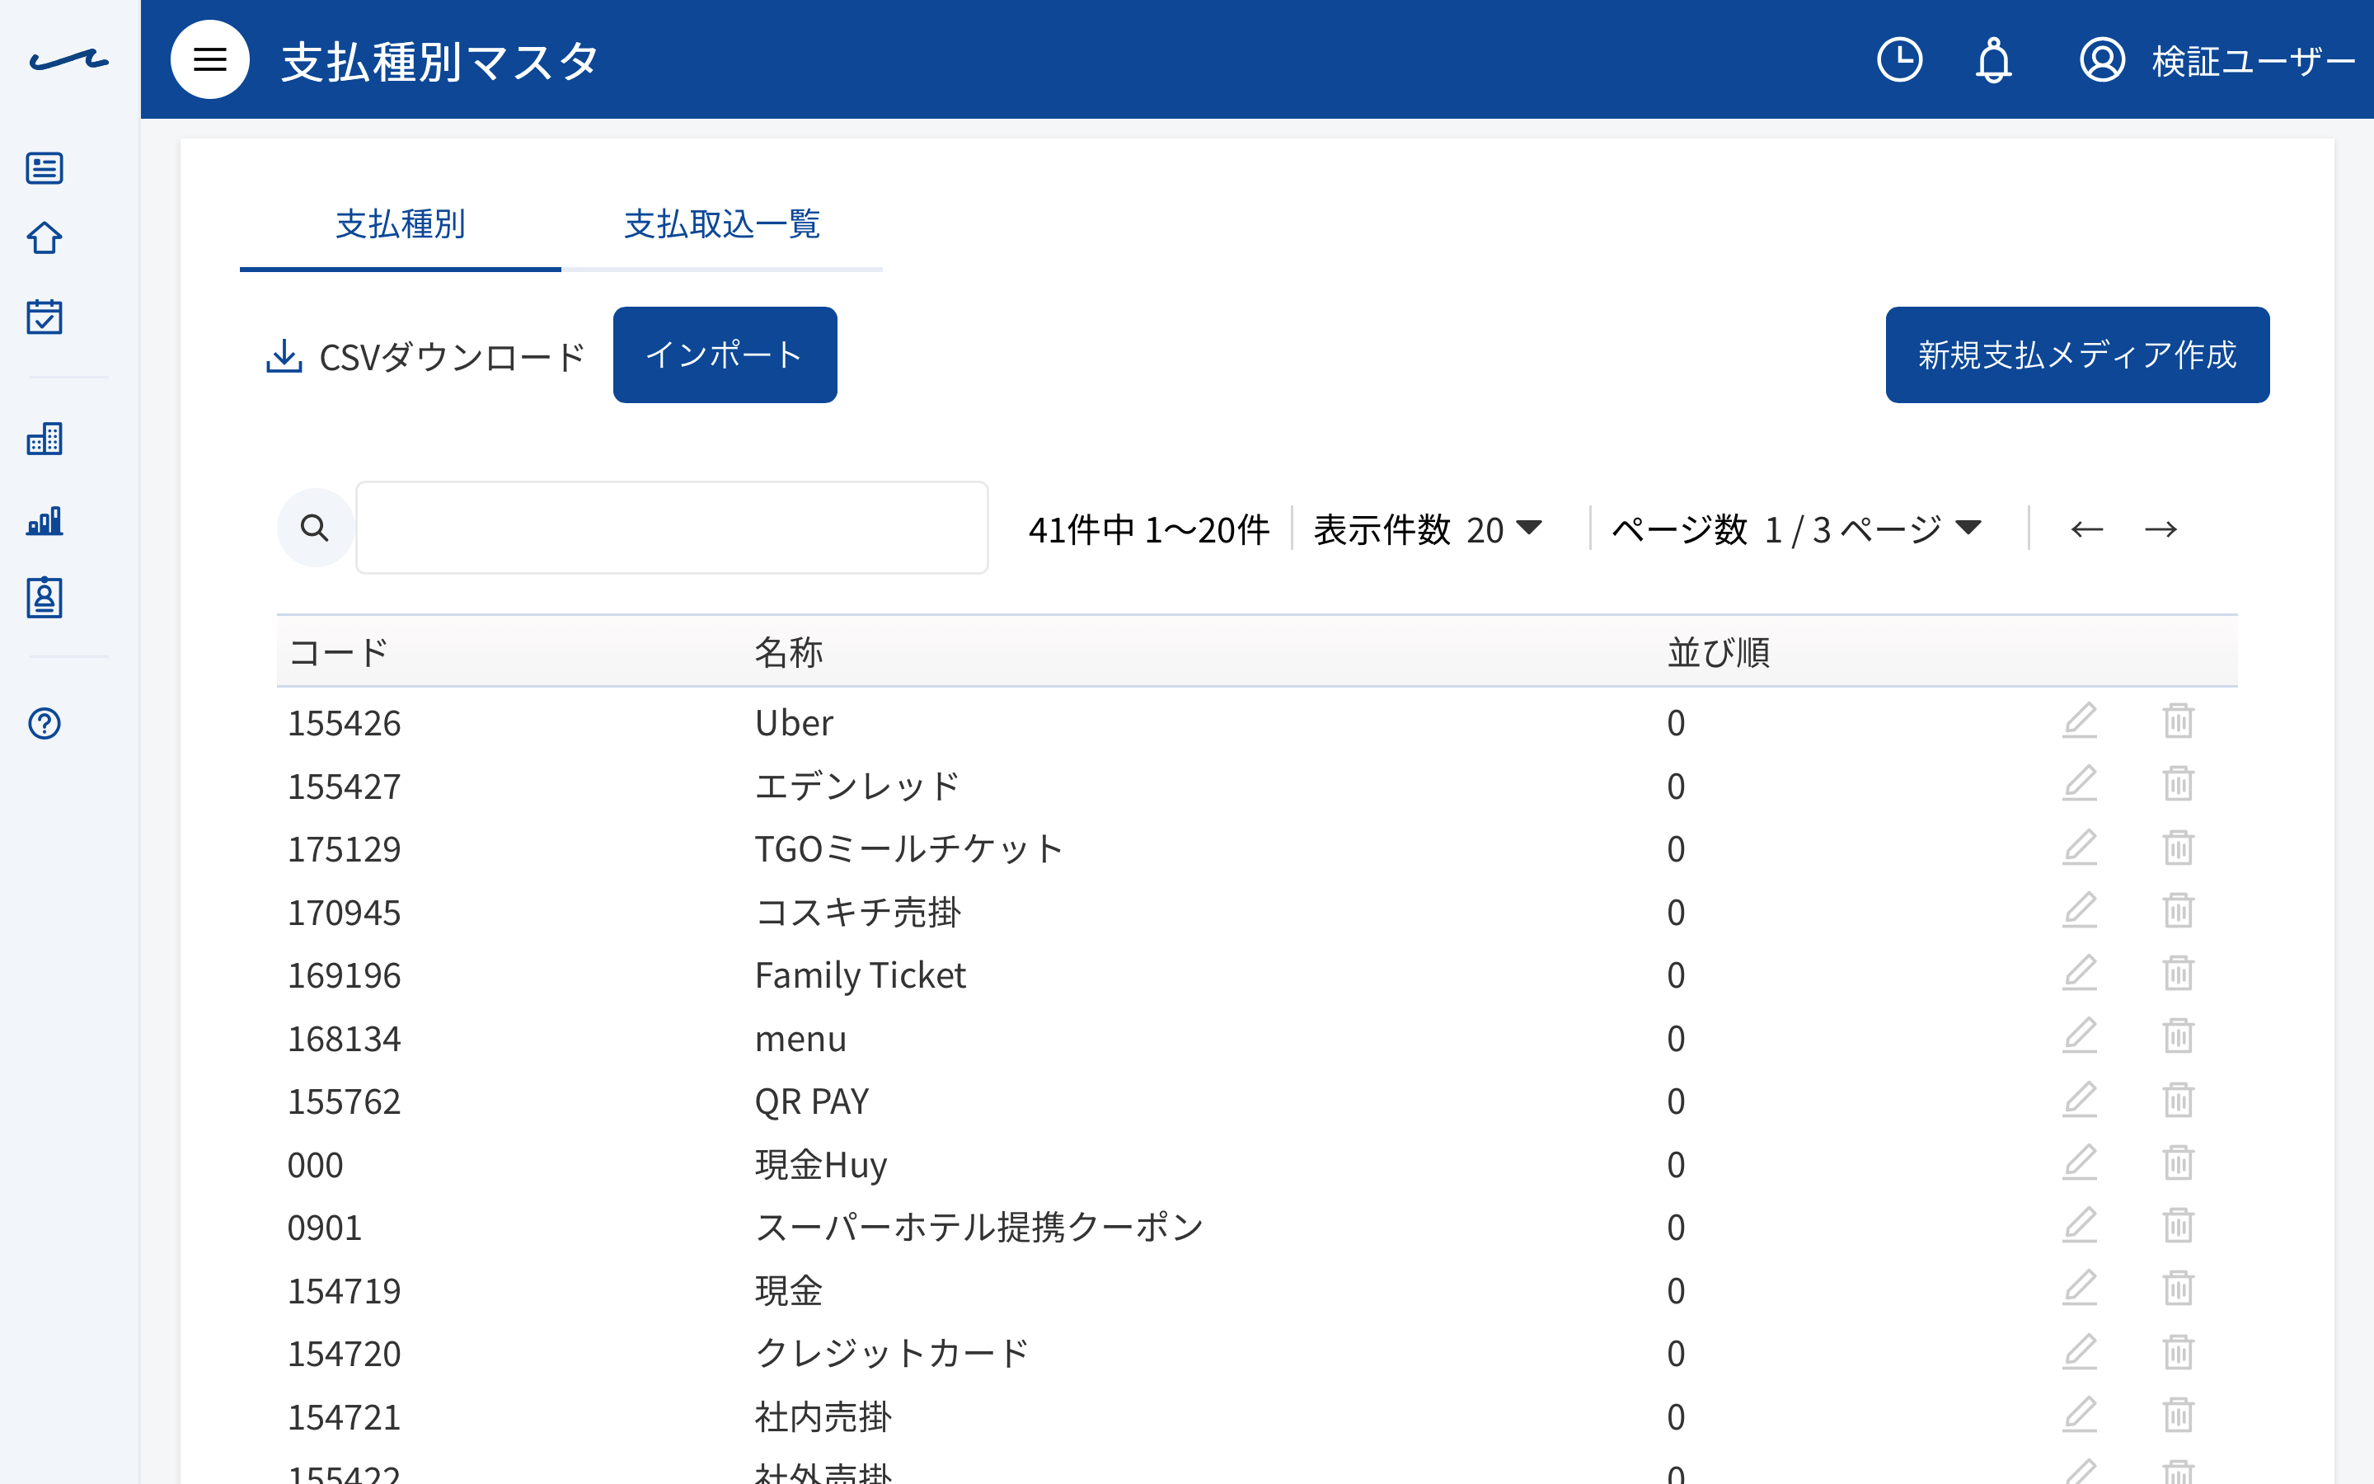Click the インポート button

point(725,355)
